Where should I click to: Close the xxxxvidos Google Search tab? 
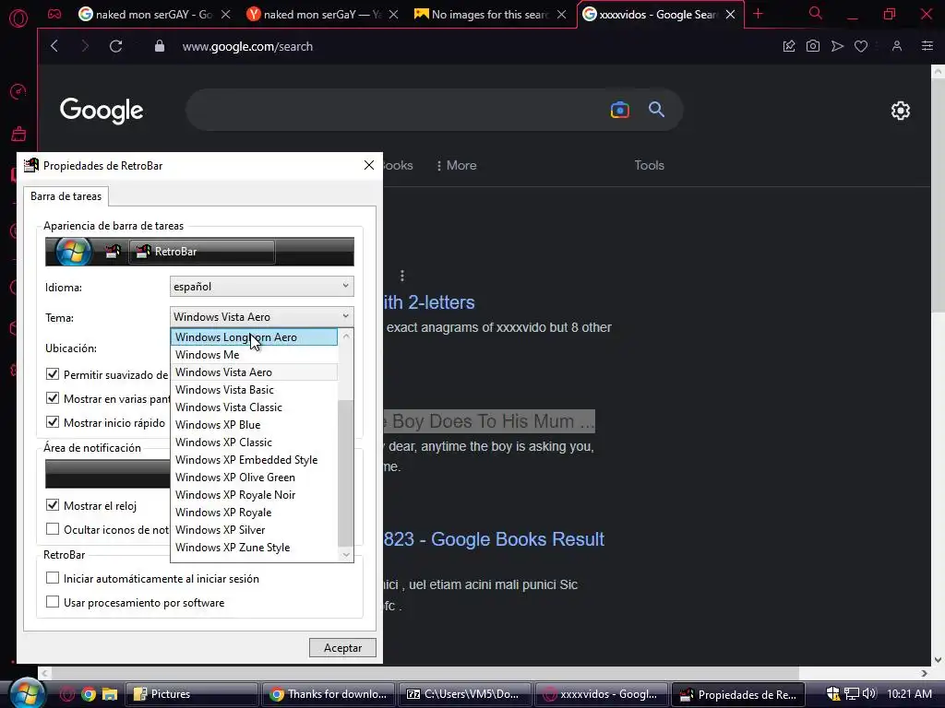coord(731,15)
